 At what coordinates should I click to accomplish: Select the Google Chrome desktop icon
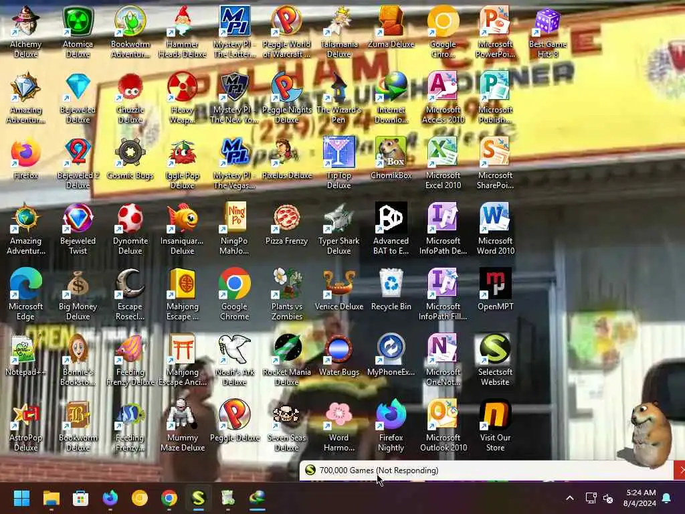[235, 294]
